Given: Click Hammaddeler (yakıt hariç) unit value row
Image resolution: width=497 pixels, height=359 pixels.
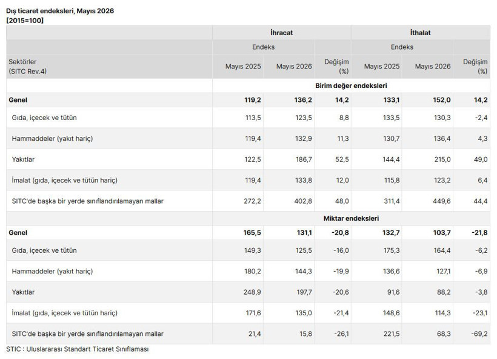Looking at the screenshot, I should click(x=248, y=139).
